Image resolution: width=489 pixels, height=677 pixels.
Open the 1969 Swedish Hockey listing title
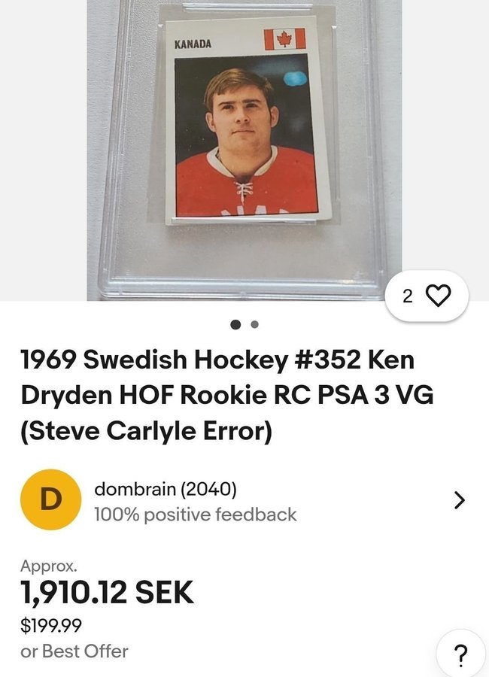227,395
